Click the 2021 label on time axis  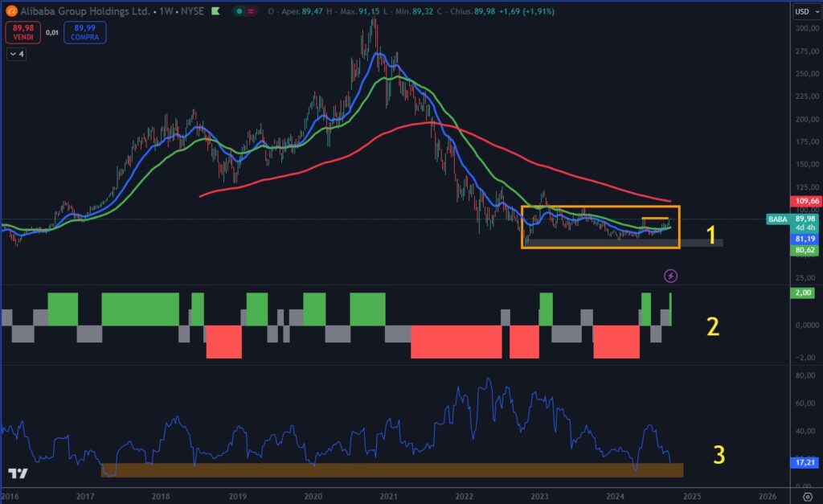click(x=389, y=498)
